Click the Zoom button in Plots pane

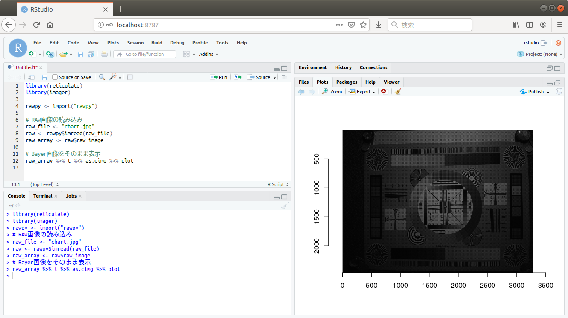tap(332, 92)
